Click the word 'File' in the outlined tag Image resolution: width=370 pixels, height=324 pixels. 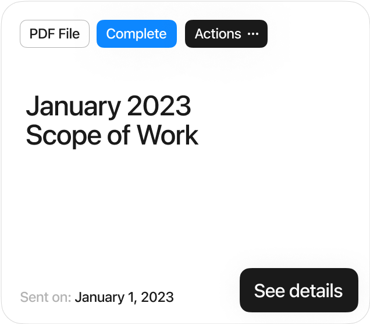point(69,34)
